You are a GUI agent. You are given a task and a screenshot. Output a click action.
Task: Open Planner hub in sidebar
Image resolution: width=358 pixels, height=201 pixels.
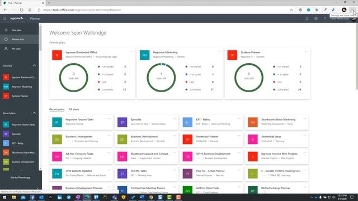click(x=19, y=40)
